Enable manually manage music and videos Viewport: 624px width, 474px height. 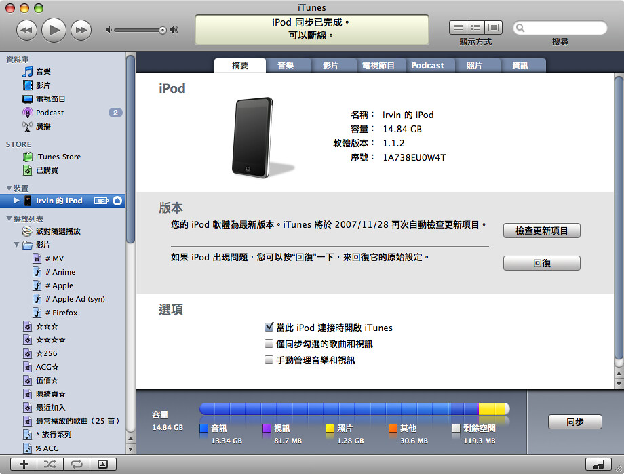(x=269, y=360)
